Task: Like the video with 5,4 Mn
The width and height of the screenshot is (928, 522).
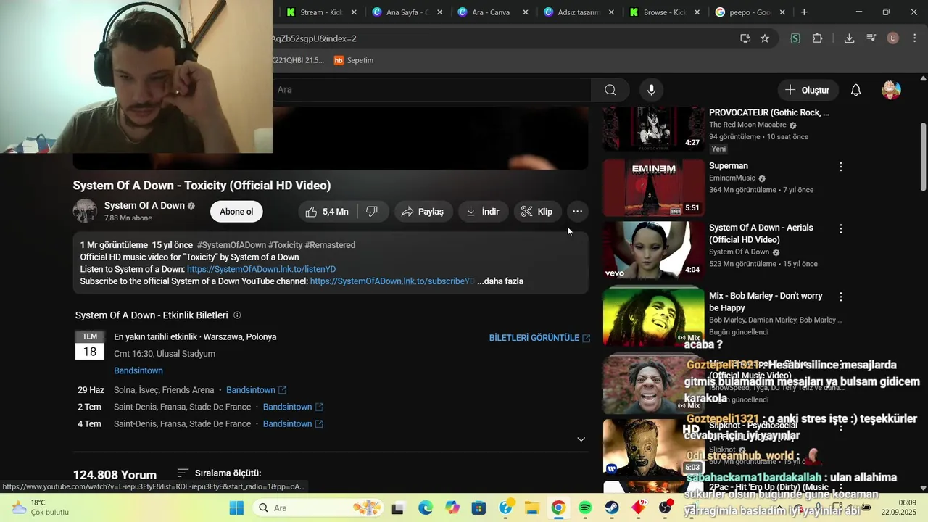Action: (327, 212)
